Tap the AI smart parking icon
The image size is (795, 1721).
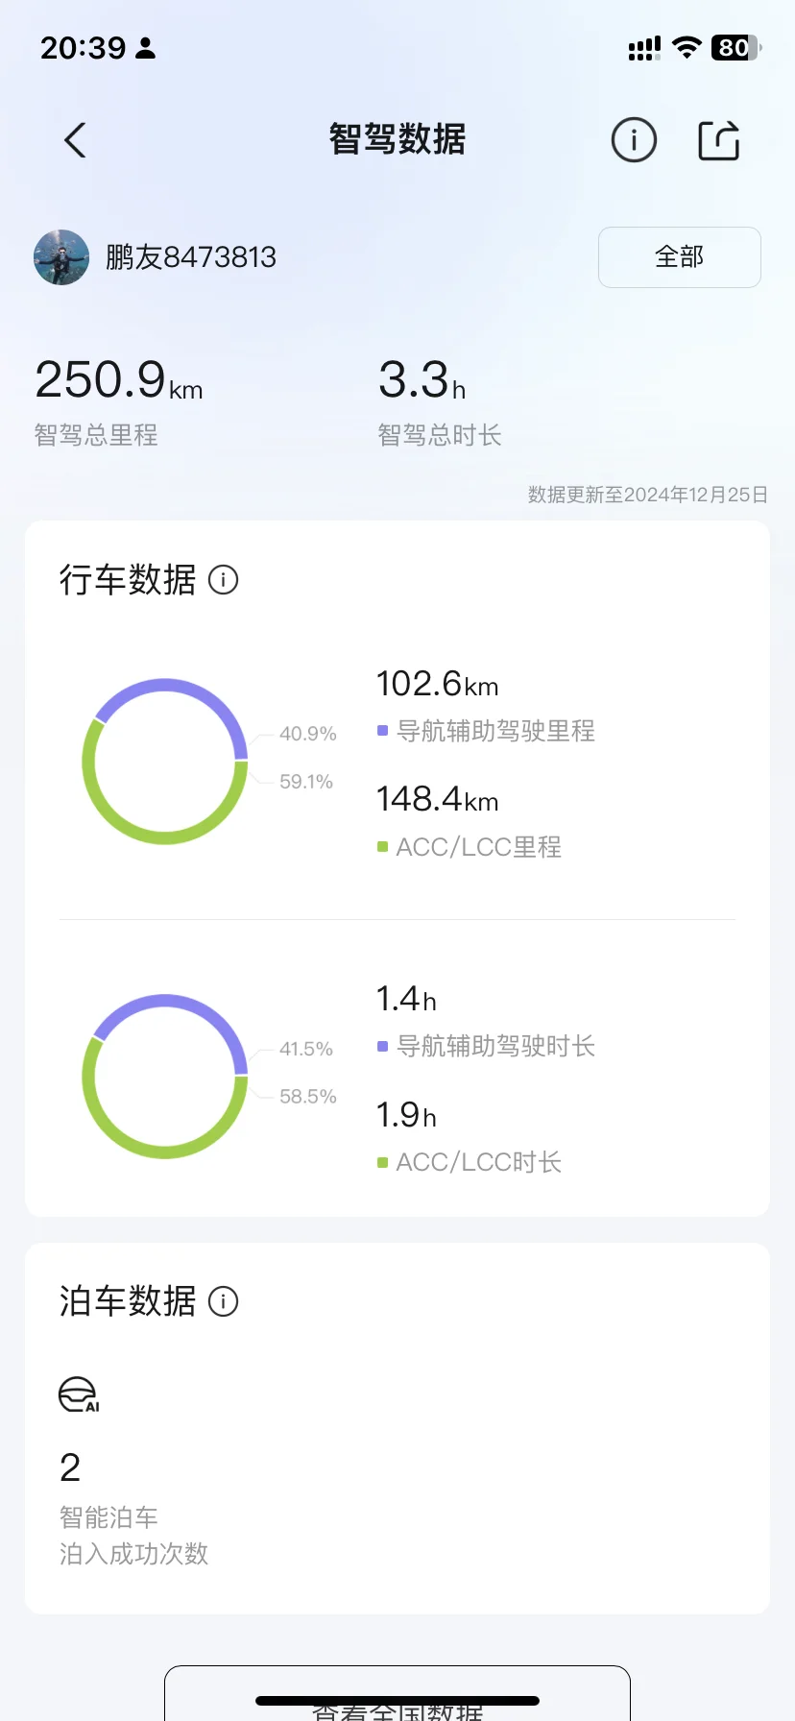(x=79, y=1394)
